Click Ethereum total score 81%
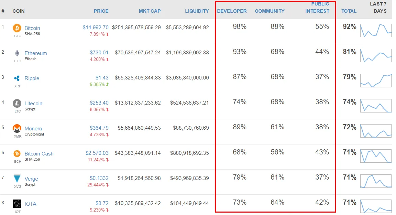Image resolution: width=396 pixels, height=215 pixels. (x=350, y=52)
